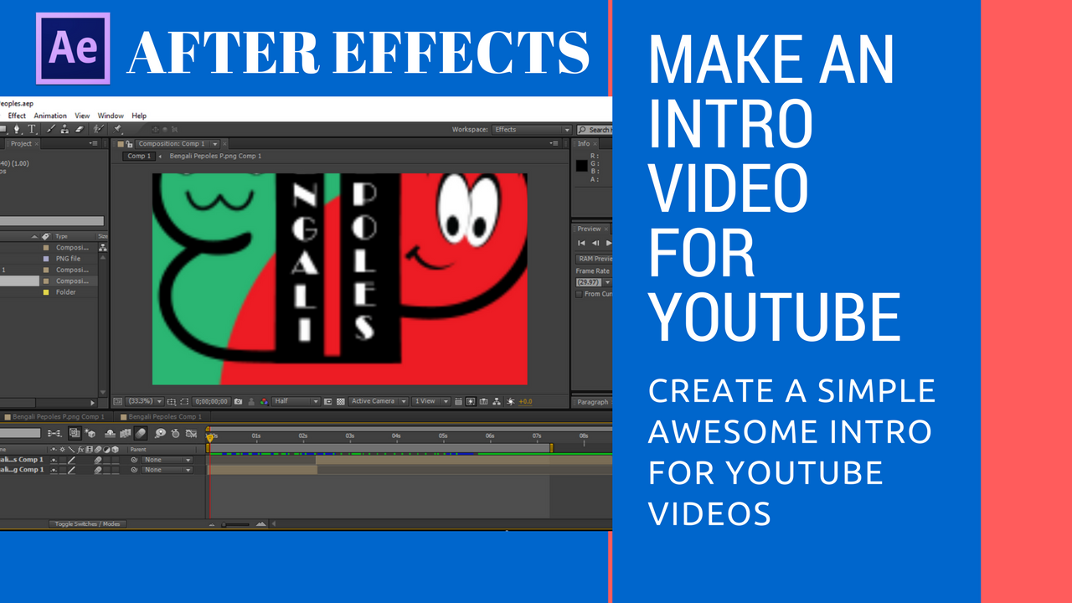Open the 29.97 frame rate dropdown

593,282
